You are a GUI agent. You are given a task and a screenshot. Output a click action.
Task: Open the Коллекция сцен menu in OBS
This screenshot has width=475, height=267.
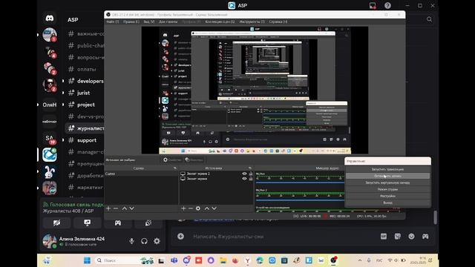pos(220,22)
